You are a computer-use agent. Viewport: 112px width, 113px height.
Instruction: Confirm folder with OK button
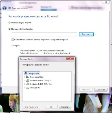point(51,107)
